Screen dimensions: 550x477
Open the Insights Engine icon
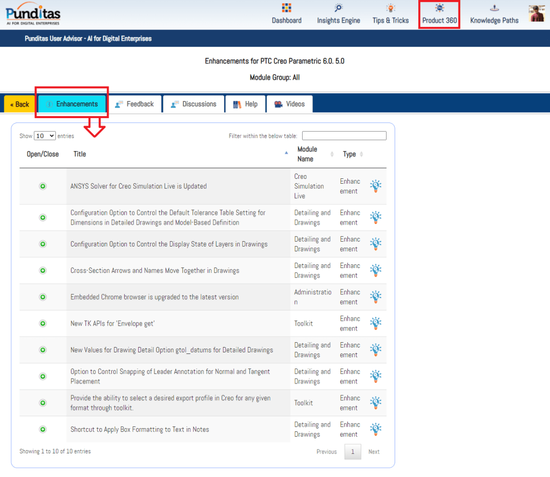(338, 8)
